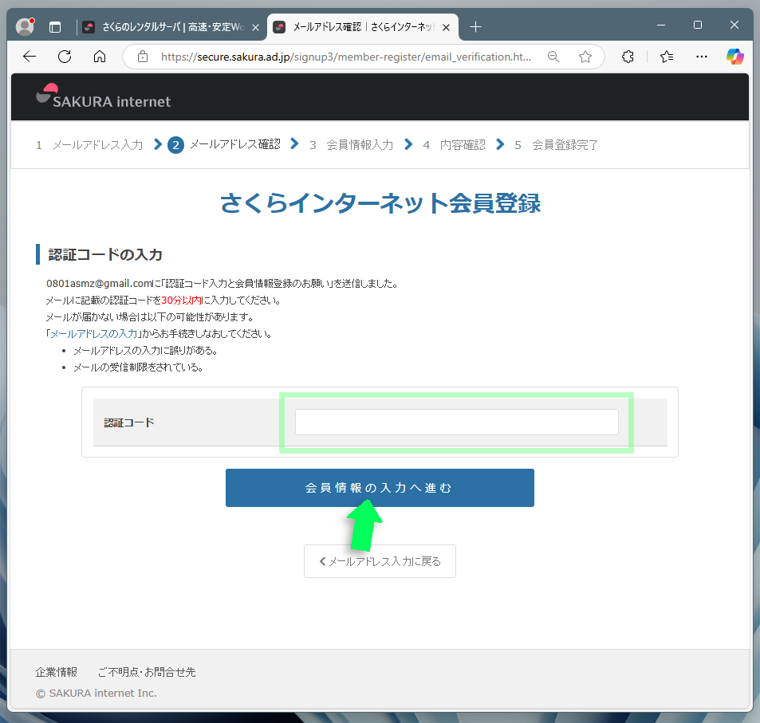
Task: Add this page to favorites star
Action: 585,57
